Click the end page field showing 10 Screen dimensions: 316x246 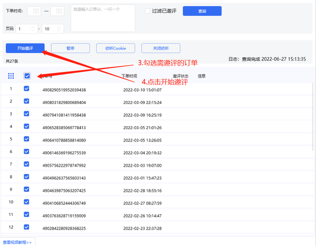click(53, 29)
